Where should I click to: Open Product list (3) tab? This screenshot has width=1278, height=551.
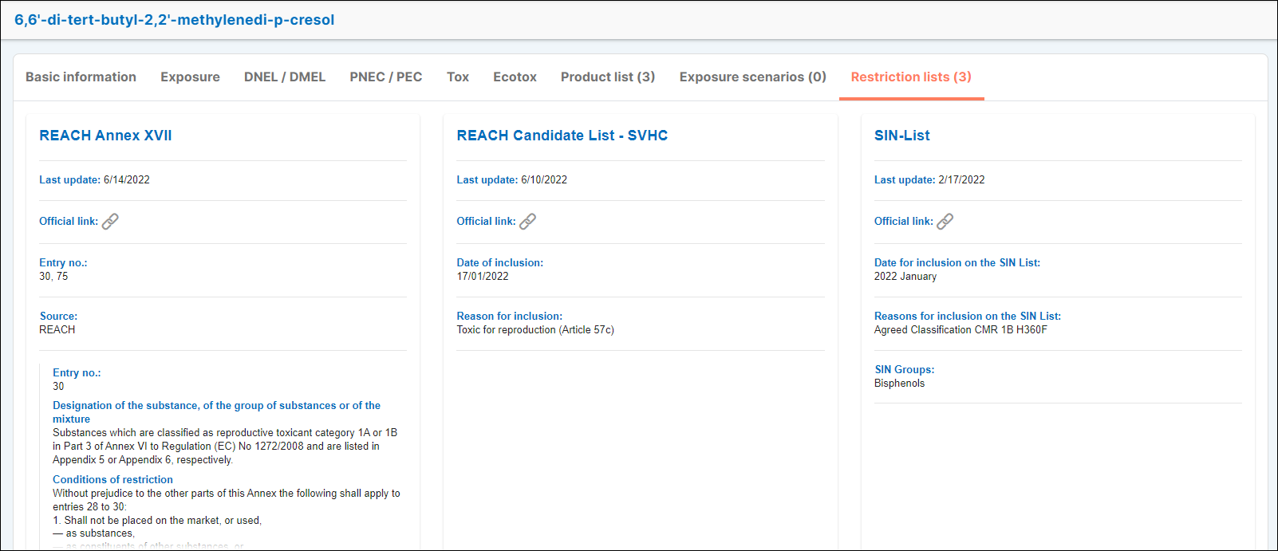click(x=608, y=77)
